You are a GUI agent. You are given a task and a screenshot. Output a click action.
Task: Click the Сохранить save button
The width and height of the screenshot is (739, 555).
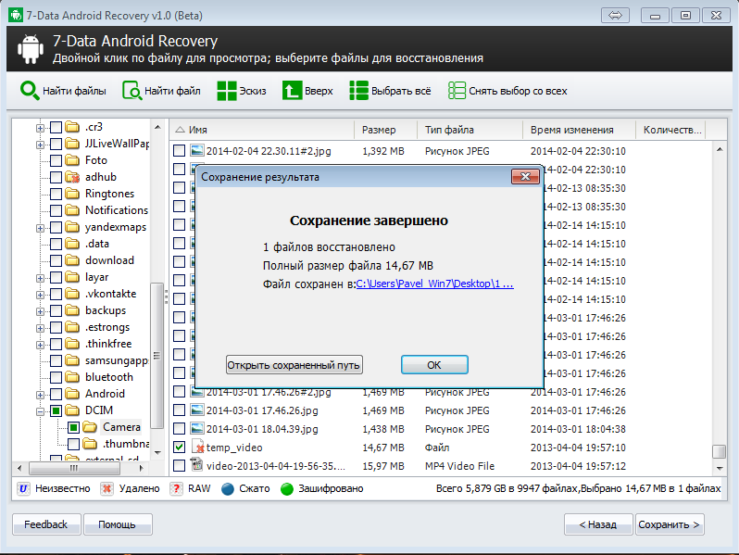pyautogui.click(x=670, y=524)
